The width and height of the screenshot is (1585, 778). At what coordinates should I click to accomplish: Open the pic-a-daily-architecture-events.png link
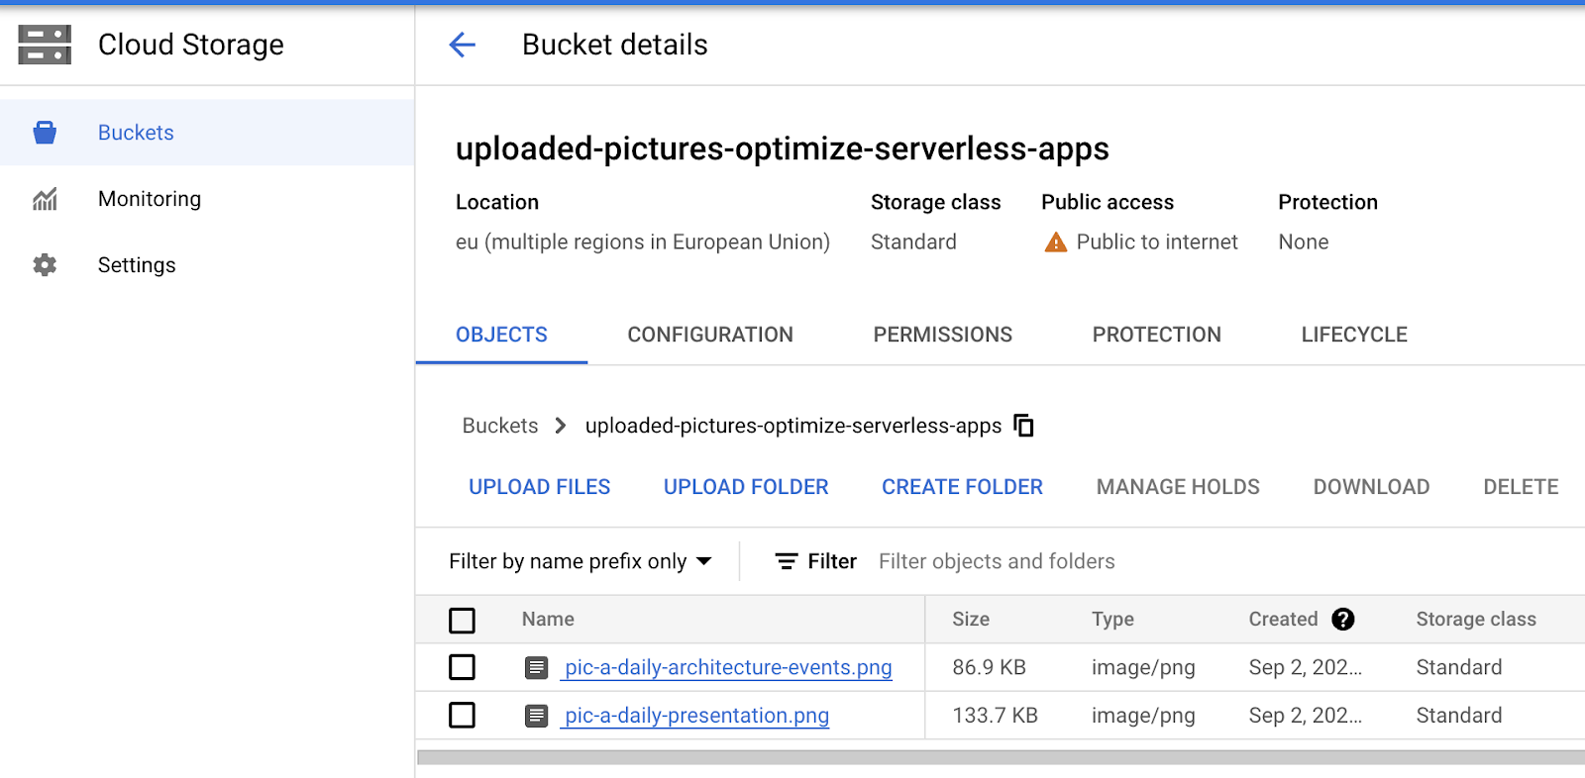click(x=728, y=667)
